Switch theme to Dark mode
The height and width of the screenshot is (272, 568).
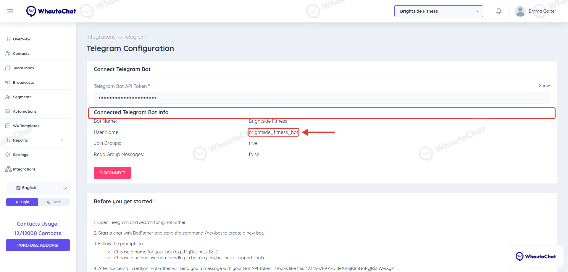[54, 202]
